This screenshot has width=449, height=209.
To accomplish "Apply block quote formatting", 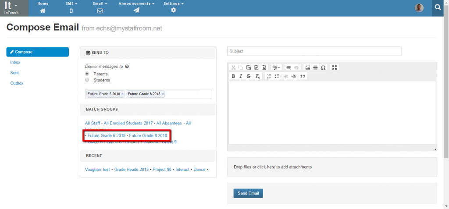I will click(x=303, y=76).
